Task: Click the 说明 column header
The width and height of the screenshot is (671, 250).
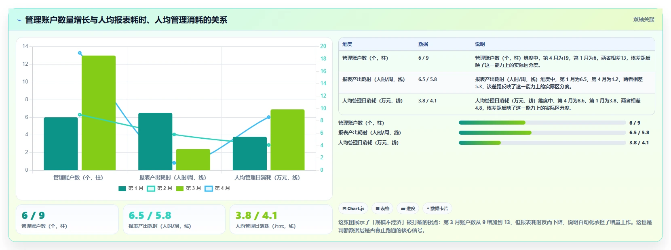Action: 480,44
